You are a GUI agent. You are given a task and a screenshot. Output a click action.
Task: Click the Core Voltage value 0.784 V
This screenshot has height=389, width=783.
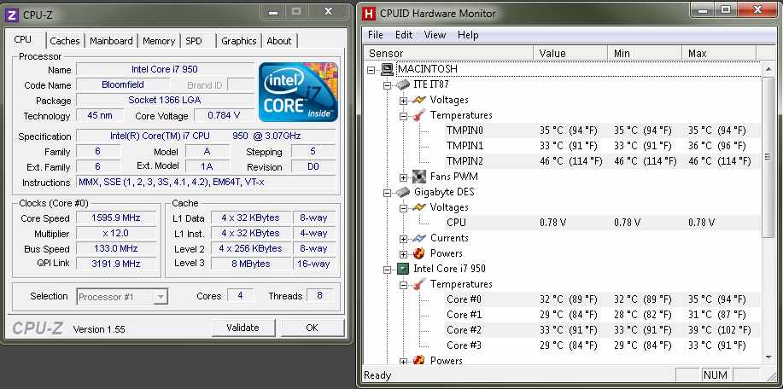pyautogui.click(x=224, y=116)
